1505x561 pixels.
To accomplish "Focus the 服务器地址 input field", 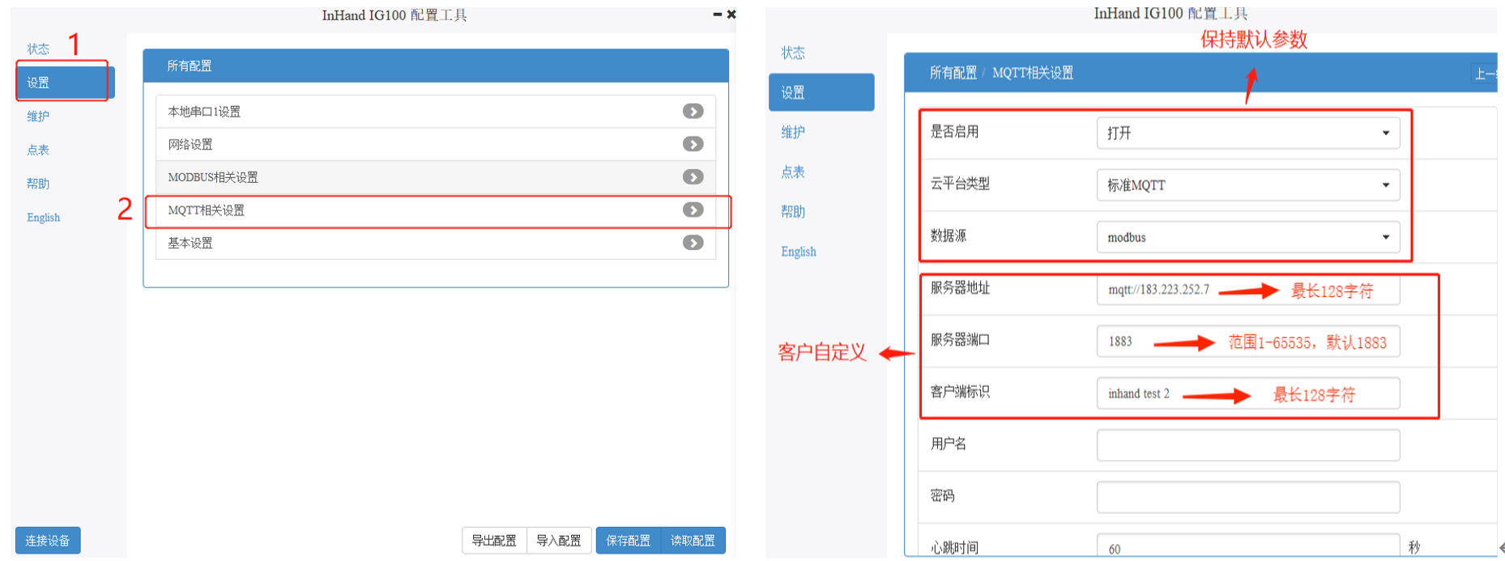I will pos(1248,289).
